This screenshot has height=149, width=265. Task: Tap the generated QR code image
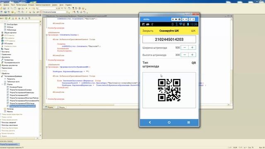[169, 90]
